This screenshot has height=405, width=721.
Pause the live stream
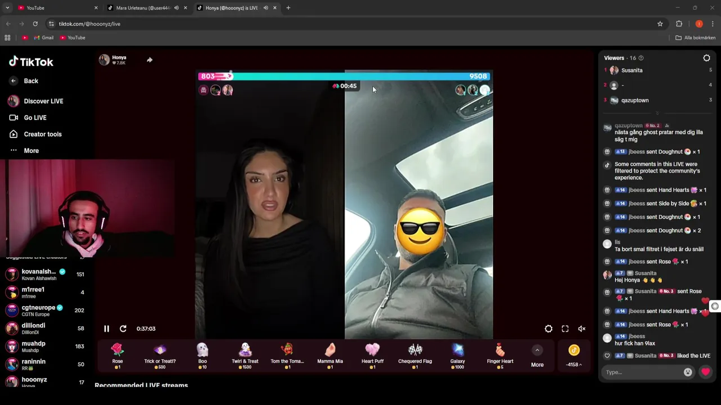[106, 328]
